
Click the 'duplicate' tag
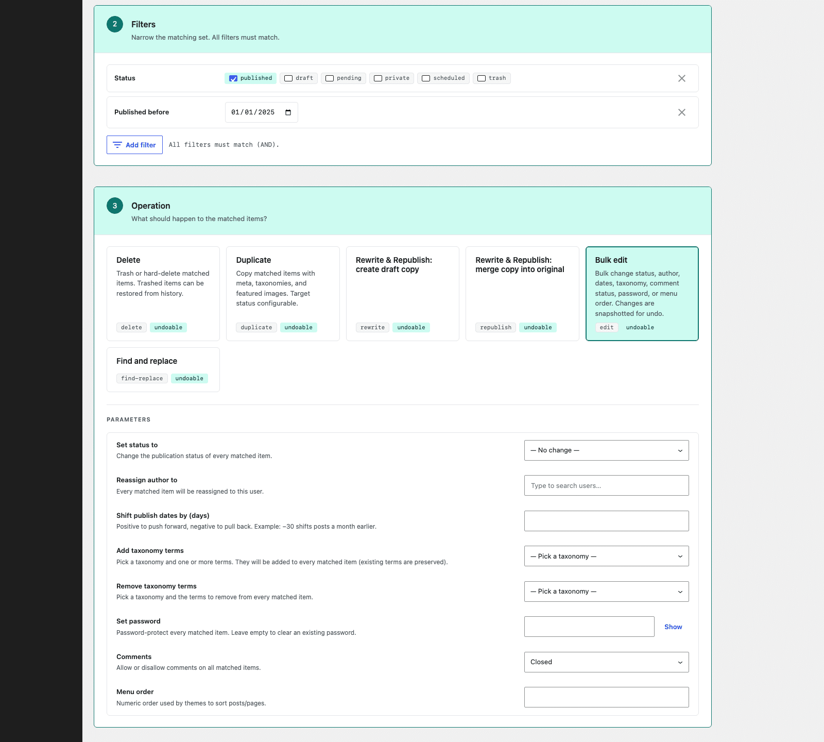tap(256, 327)
